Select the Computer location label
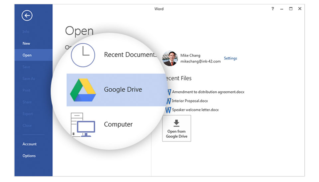The image size is (319, 182). coord(118,124)
